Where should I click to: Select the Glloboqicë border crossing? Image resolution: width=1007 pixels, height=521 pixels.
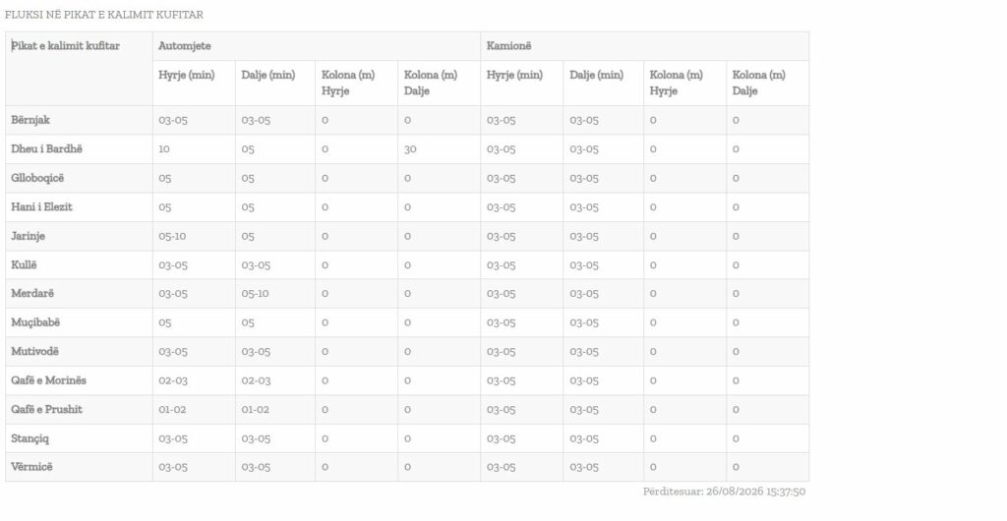point(37,178)
